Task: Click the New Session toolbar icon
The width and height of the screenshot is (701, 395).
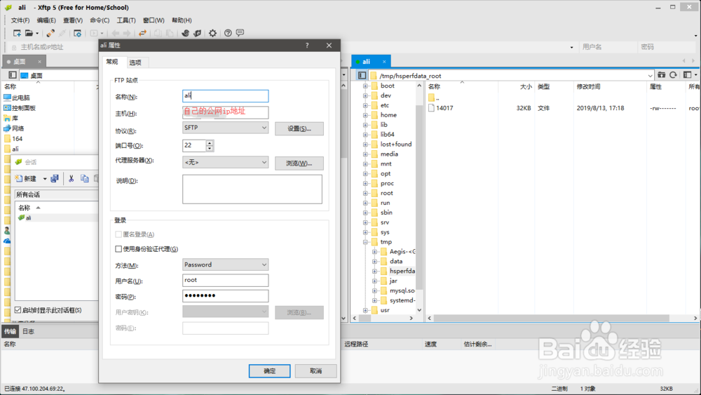Action: coord(17,33)
